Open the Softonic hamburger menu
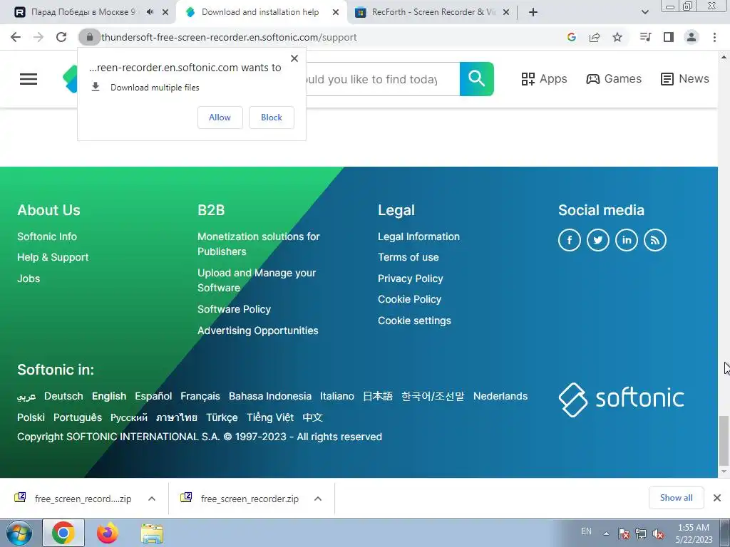The image size is (730, 547). coord(29,79)
